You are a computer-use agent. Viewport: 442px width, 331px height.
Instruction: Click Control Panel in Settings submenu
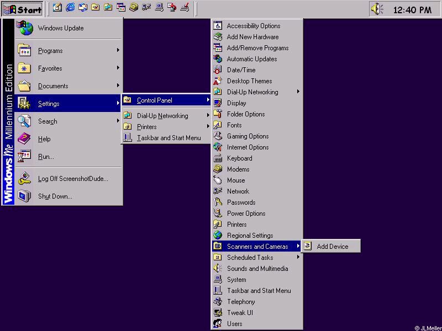166,100
